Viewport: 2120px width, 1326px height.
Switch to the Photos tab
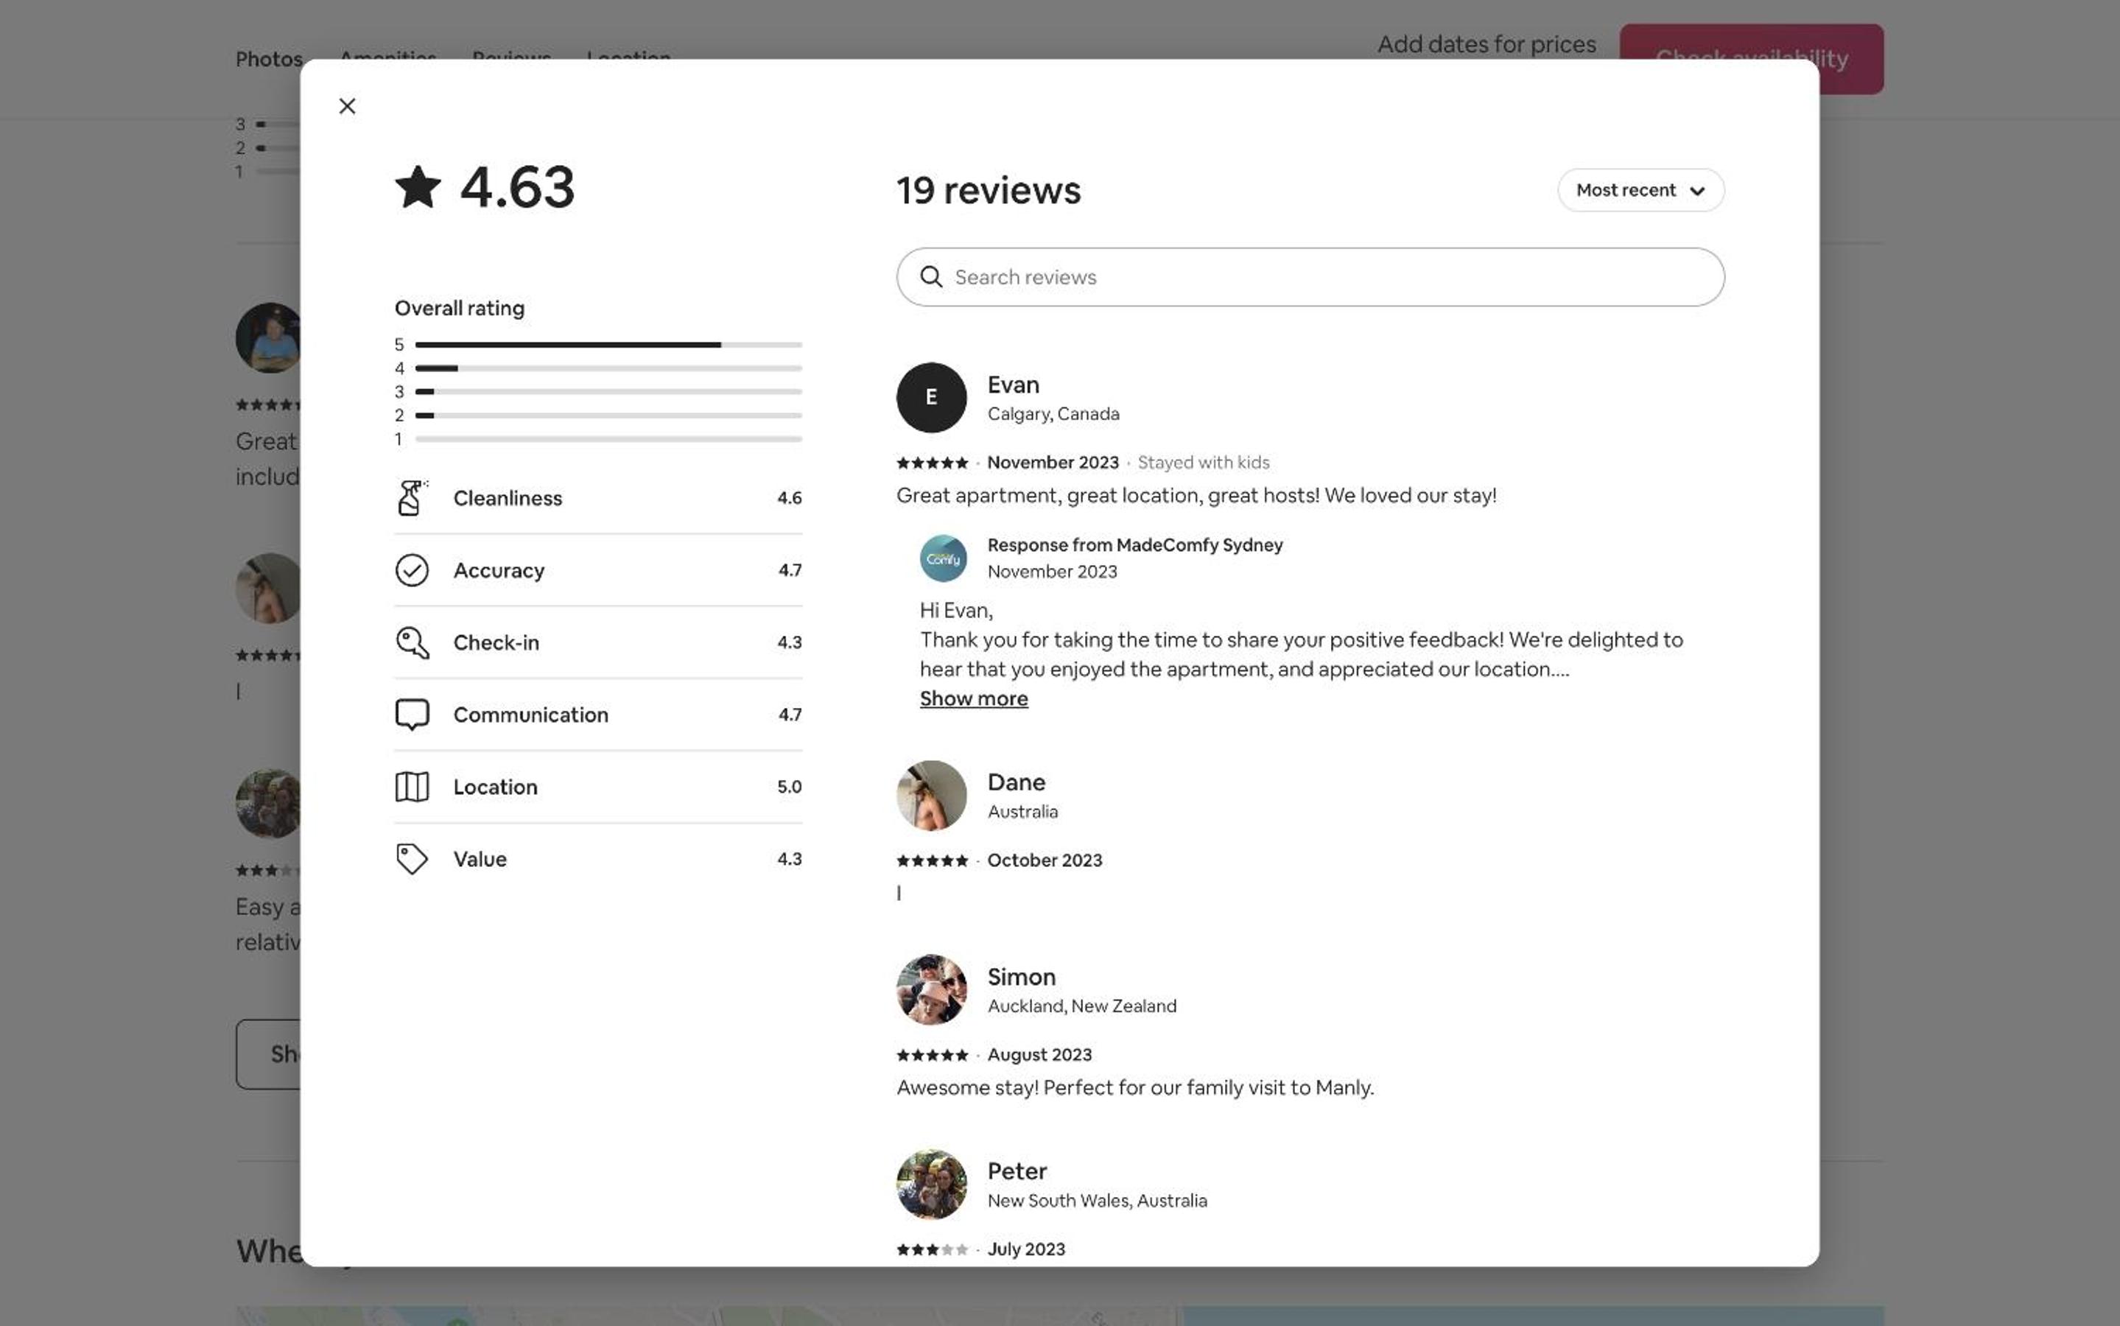point(269,59)
